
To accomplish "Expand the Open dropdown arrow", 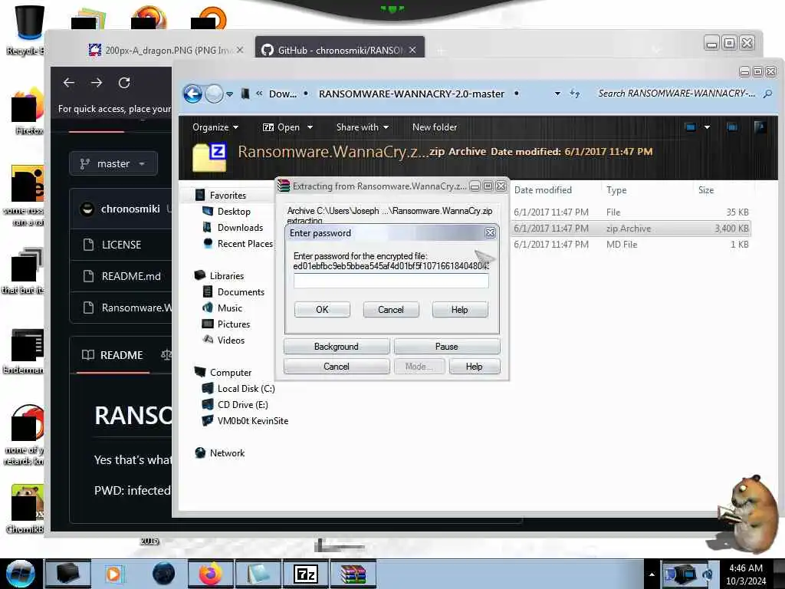I will 310,127.
